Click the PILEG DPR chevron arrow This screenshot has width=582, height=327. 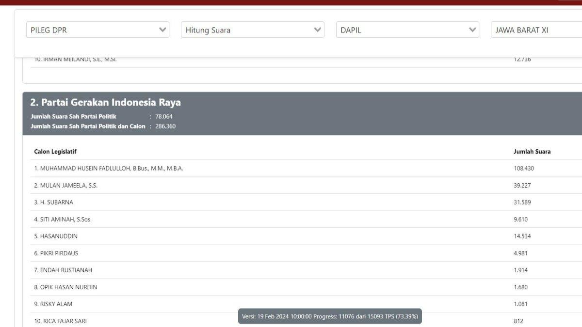[x=162, y=30]
